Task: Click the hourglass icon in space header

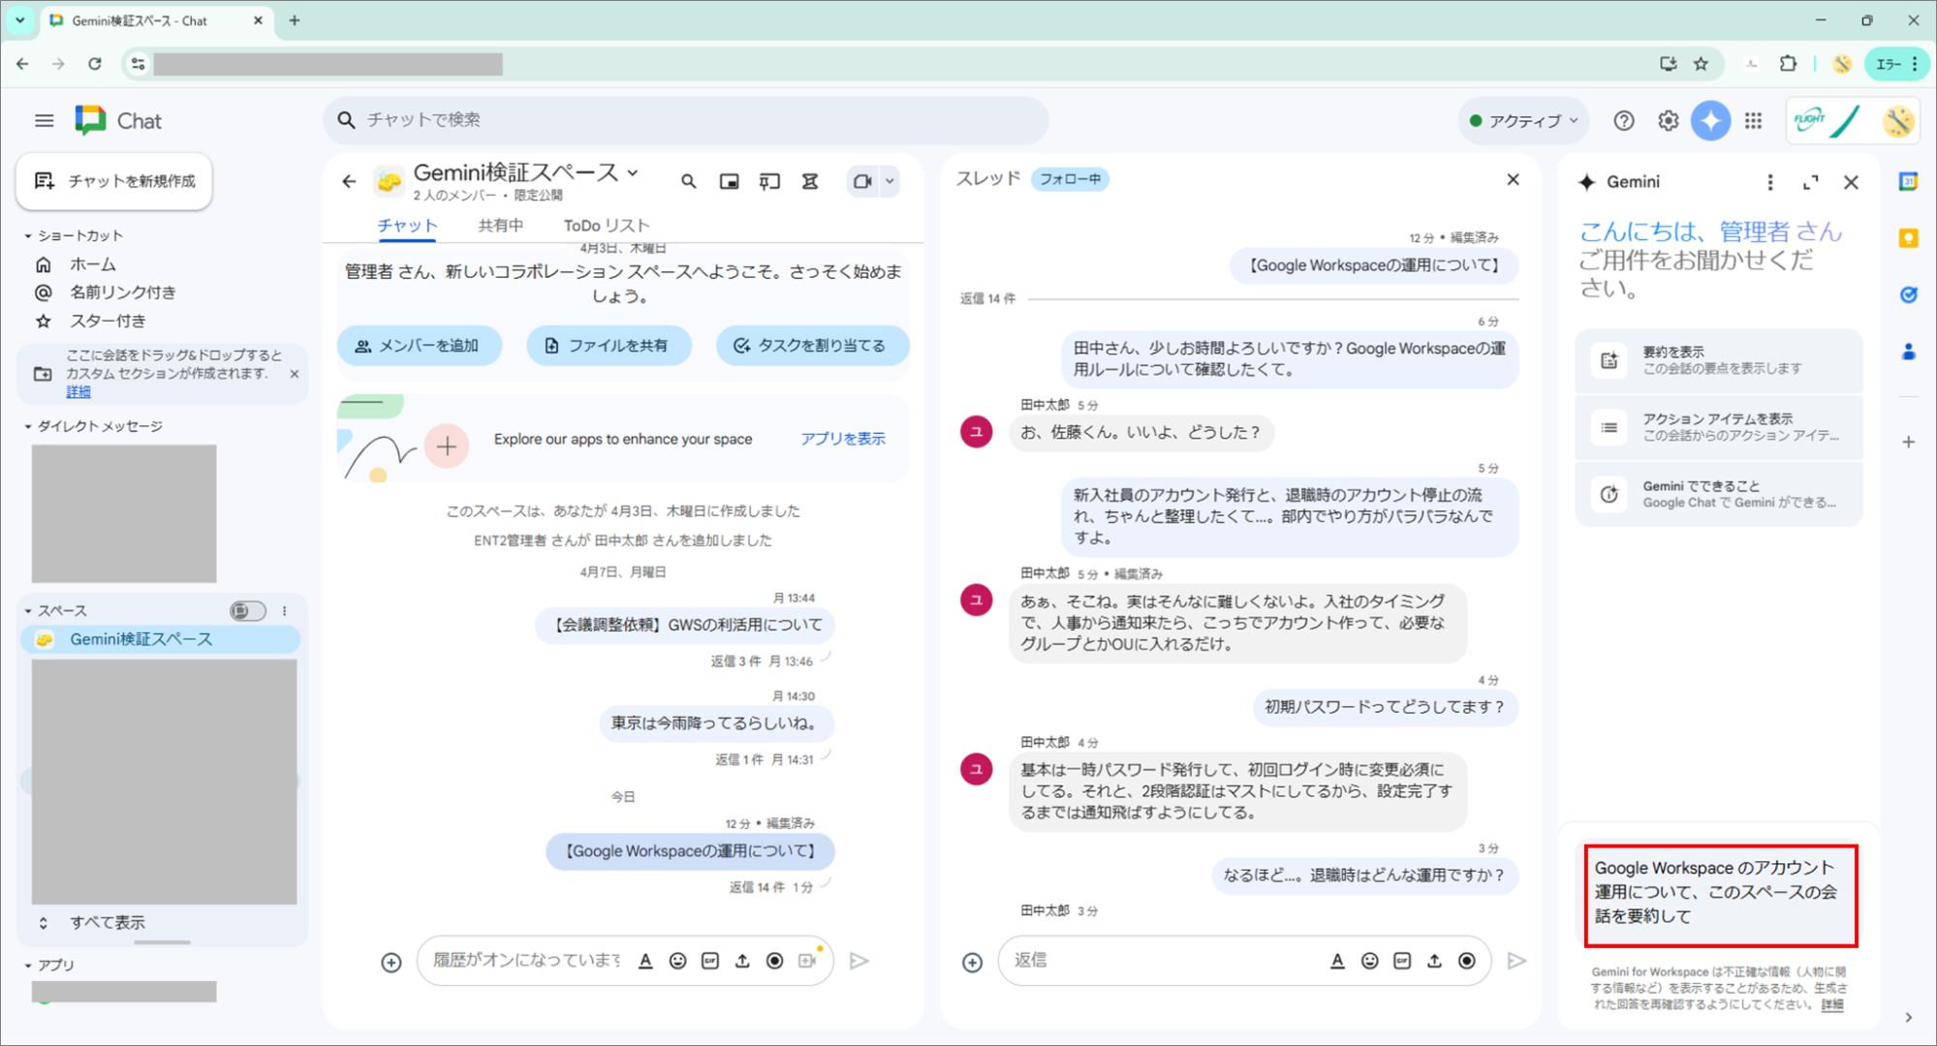Action: tap(810, 181)
